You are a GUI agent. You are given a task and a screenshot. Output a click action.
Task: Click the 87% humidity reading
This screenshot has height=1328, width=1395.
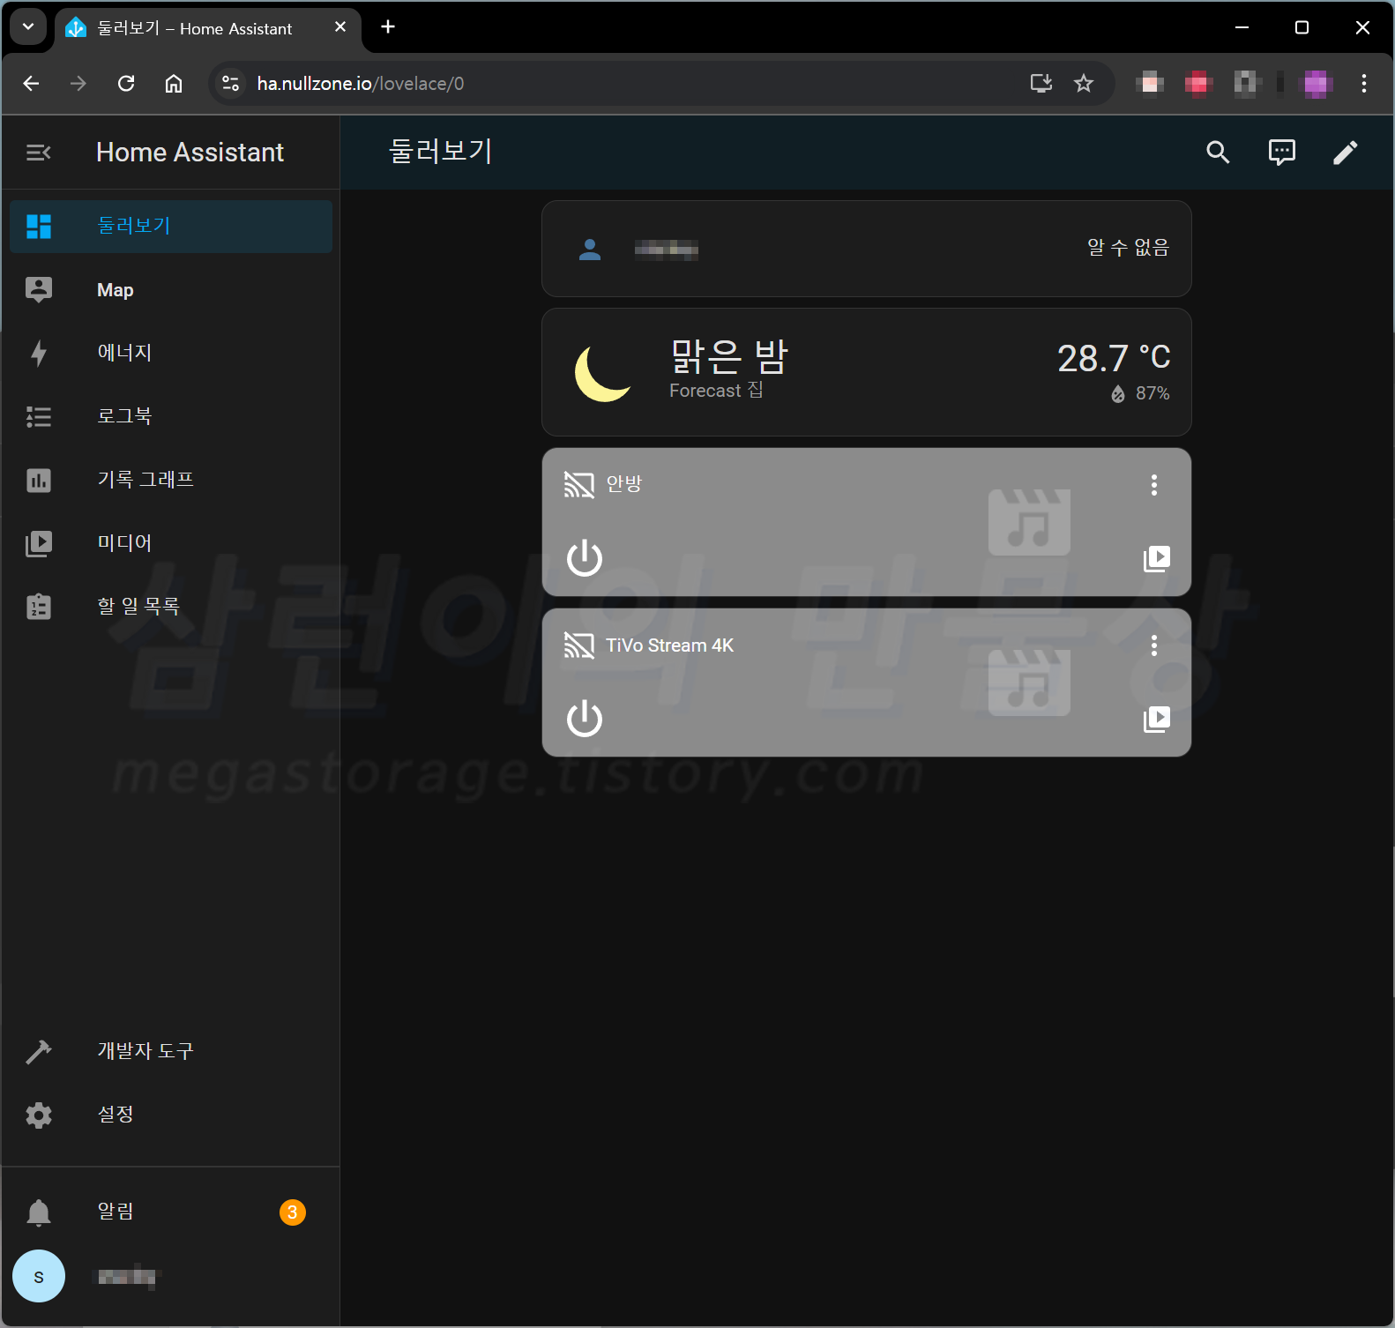1141,393
